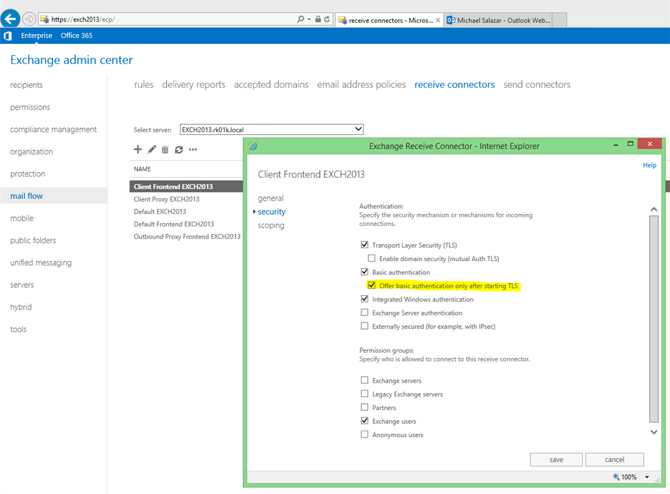
Task: Click the lock security icon in address bar
Action: pos(318,19)
